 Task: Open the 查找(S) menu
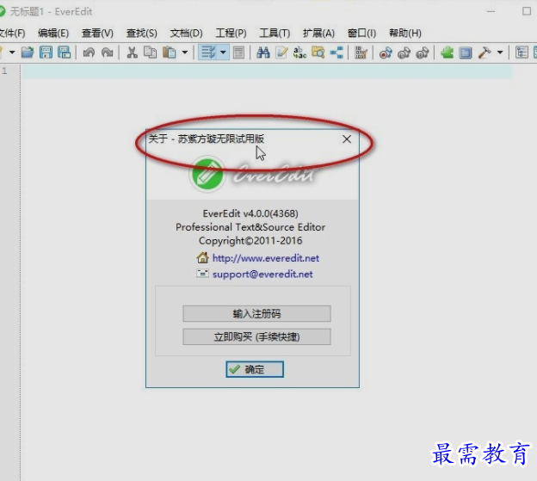[x=142, y=34]
